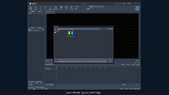The width and height of the screenshot is (169, 95).
Task: Toggle the checkbox in status bar right
Action: pyautogui.click(x=129, y=89)
